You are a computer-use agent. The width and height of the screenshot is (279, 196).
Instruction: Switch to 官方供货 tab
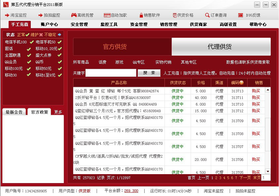(x=122, y=47)
